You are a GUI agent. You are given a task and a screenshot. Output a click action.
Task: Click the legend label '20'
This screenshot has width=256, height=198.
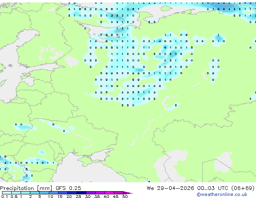tap(69, 196)
